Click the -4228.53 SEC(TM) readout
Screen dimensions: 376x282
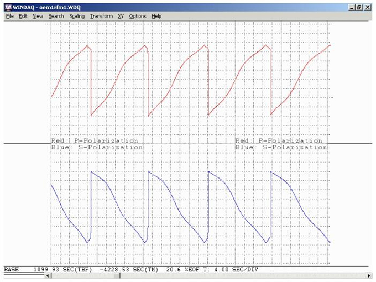(129, 269)
